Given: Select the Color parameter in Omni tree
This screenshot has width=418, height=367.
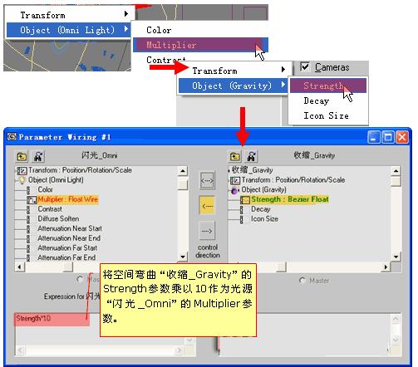Looking at the screenshot, I should (x=45, y=189).
